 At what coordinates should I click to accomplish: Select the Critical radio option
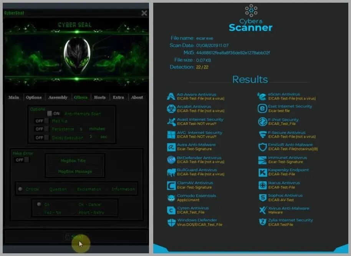coord(29,189)
